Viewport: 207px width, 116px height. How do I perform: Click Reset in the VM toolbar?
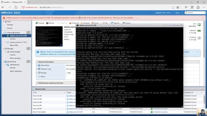95,23
